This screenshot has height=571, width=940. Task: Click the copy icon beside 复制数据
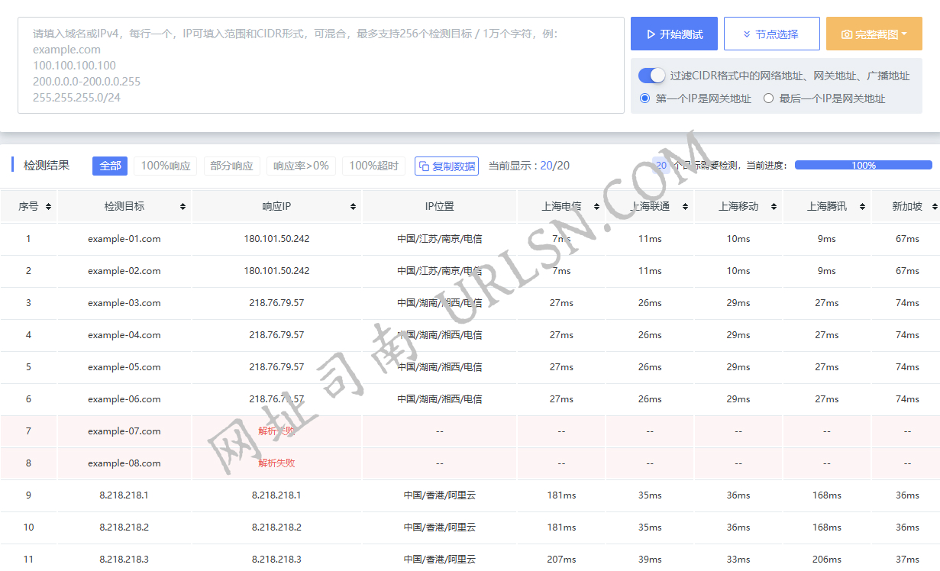tap(425, 166)
